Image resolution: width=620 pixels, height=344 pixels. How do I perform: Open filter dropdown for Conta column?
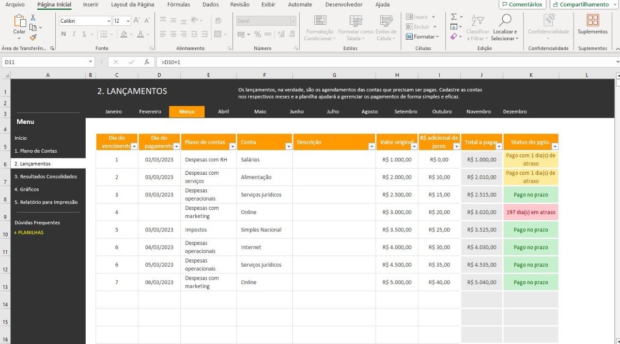pyautogui.click(x=288, y=146)
